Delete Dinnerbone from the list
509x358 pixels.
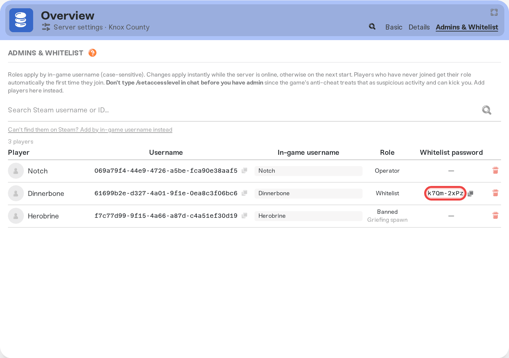[495, 193]
